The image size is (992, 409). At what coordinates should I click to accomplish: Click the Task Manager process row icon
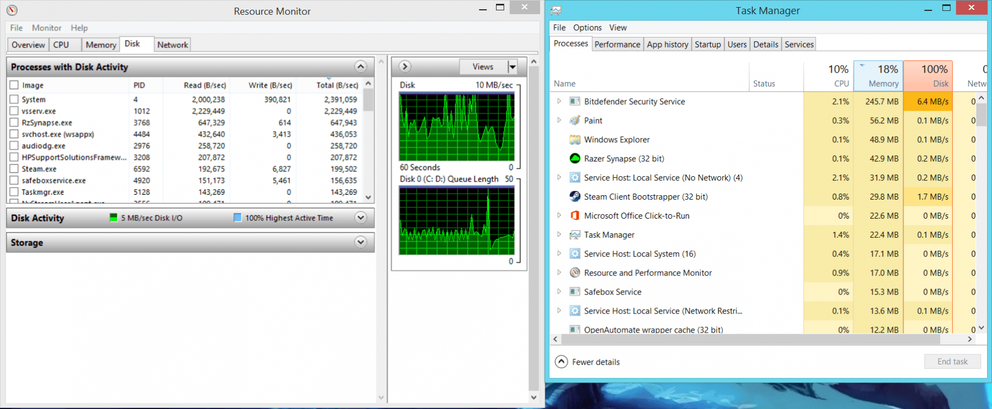point(575,235)
